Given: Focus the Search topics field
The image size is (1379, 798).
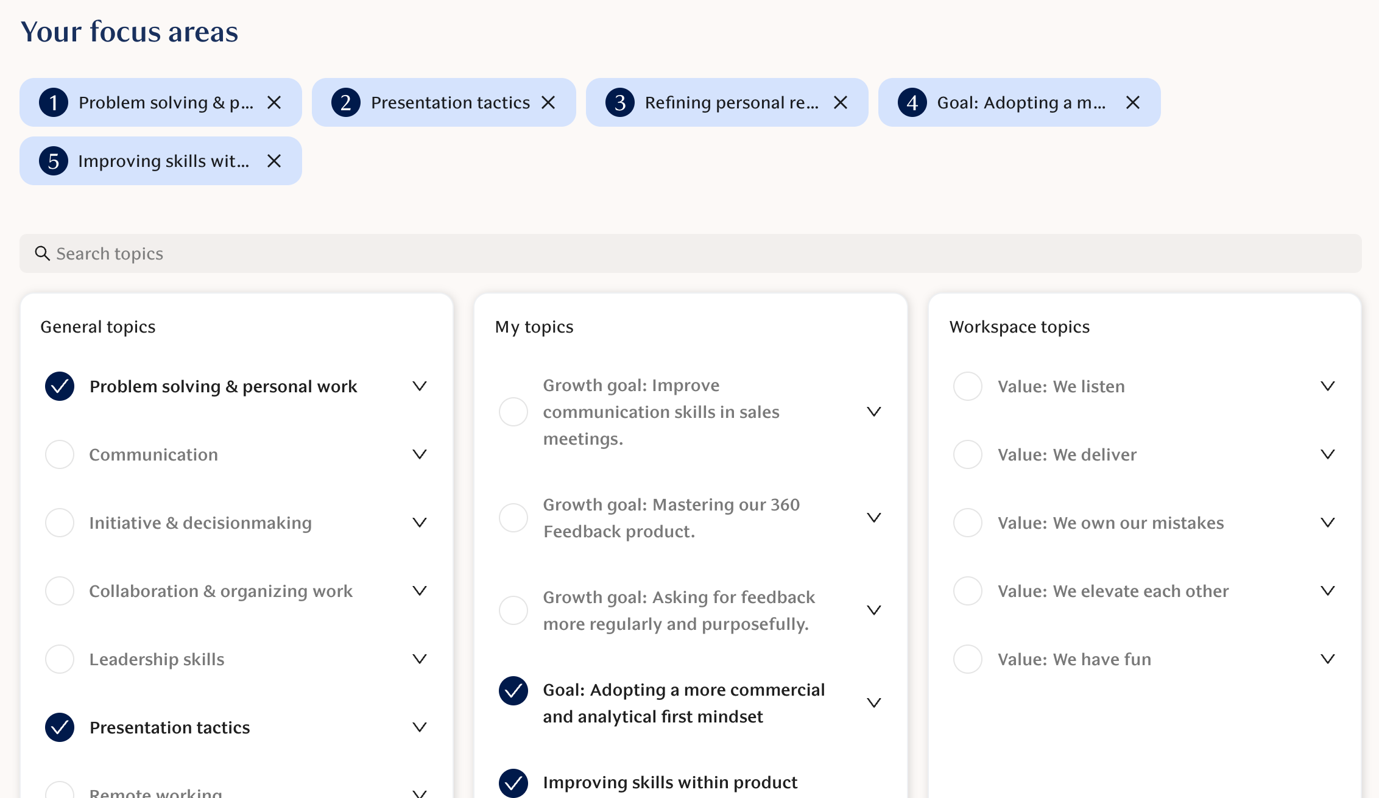Looking at the screenshot, I should point(691,253).
